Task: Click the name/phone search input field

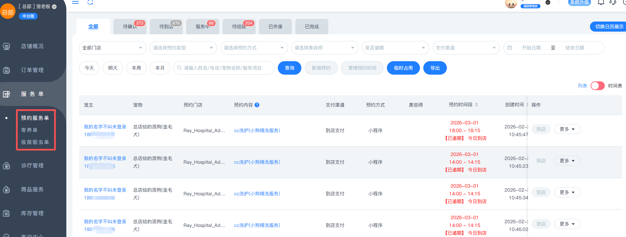Action: [x=226, y=68]
